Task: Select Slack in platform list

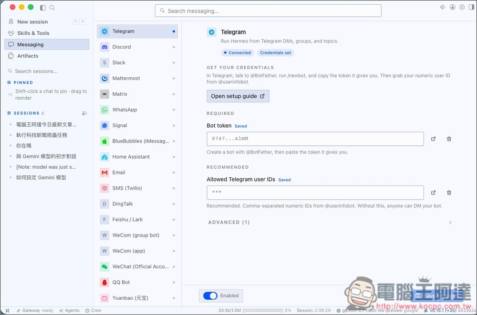Action: (137, 62)
